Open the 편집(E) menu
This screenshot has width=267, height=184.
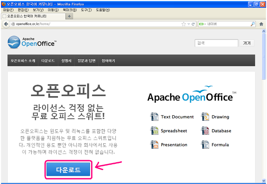pos(23,10)
